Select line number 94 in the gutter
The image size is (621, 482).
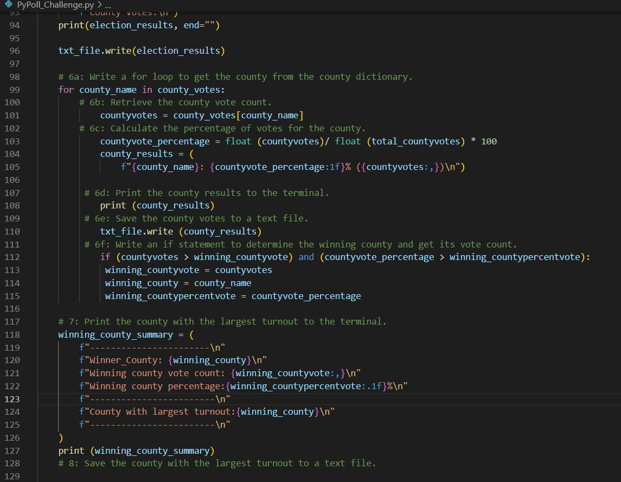[x=14, y=25]
